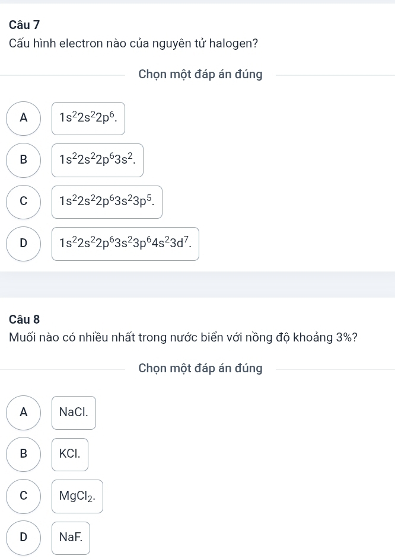Choose circle C under Câu 8
Image resolution: width=395 pixels, height=559 pixels.
coord(24,496)
